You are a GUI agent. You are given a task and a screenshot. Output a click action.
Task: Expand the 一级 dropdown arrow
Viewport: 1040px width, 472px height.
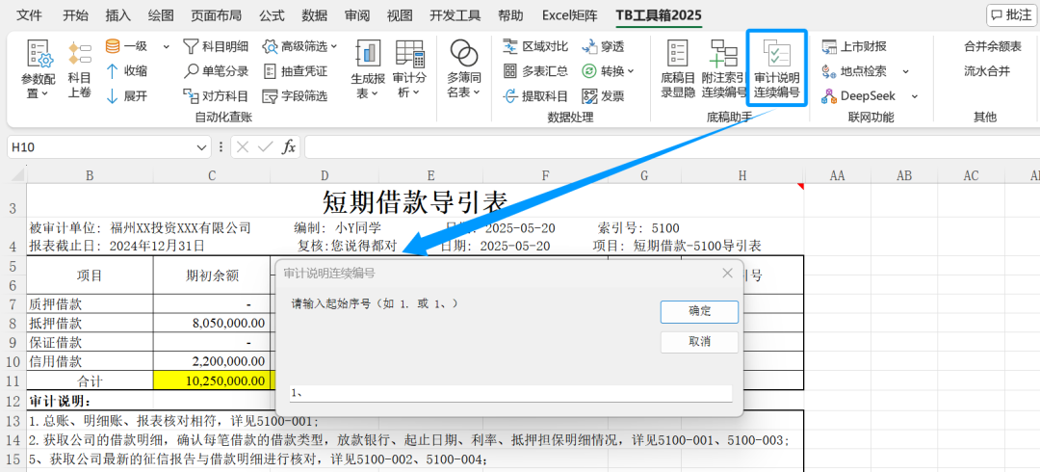pyautogui.click(x=167, y=46)
